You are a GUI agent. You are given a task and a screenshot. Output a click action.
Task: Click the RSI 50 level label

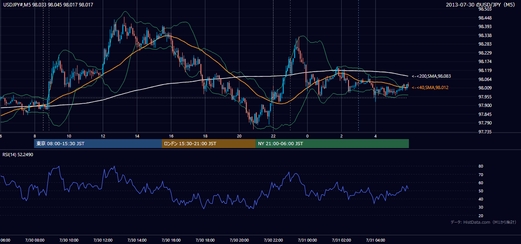pos(481,191)
